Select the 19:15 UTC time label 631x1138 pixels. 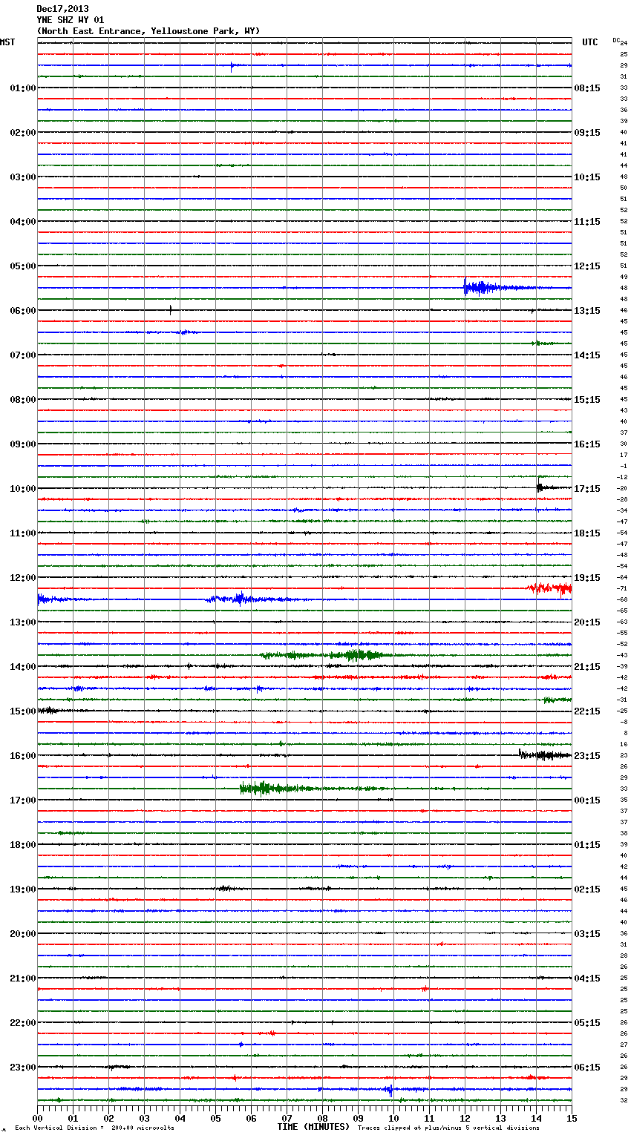pos(587,578)
